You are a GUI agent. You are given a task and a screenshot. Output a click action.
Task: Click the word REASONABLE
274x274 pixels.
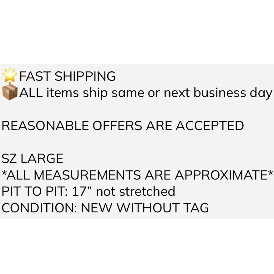coord(45,126)
